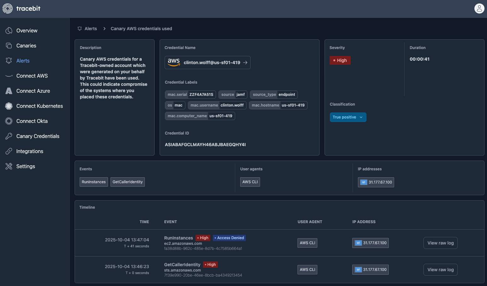Click the Connect Kubernetes wheel icon

(9, 106)
